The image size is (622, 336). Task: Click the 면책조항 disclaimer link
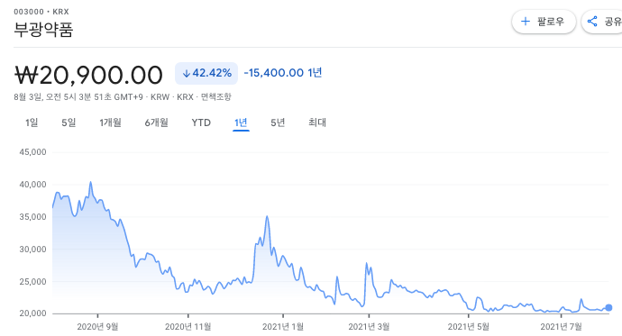(x=215, y=97)
